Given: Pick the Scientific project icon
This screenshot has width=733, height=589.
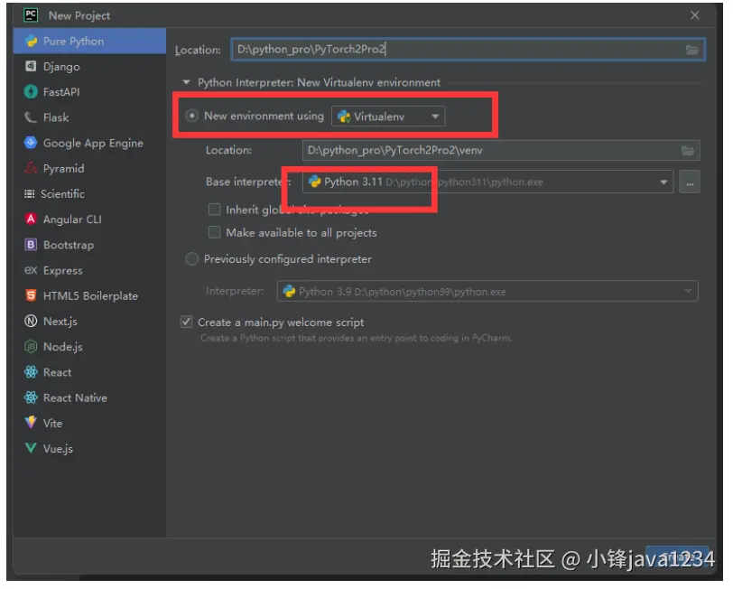Looking at the screenshot, I should 30,193.
